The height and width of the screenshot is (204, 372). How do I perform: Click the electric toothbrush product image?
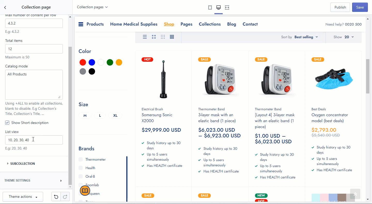(x=163, y=79)
